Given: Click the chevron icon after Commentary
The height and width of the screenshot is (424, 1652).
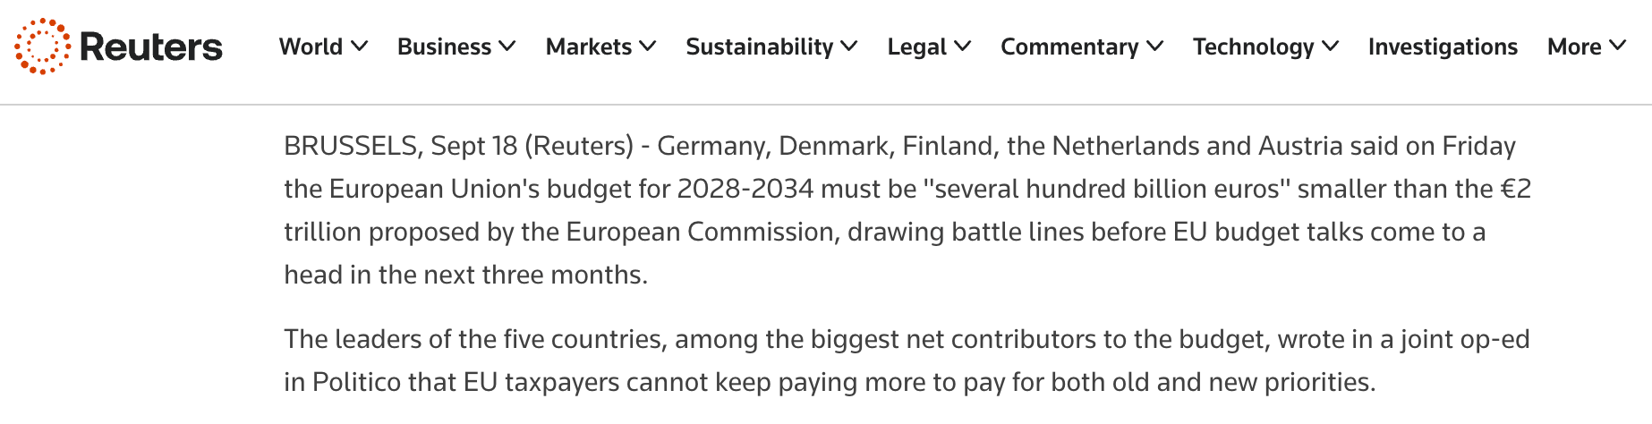Looking at the screenshot, I should pos(1155,46).
